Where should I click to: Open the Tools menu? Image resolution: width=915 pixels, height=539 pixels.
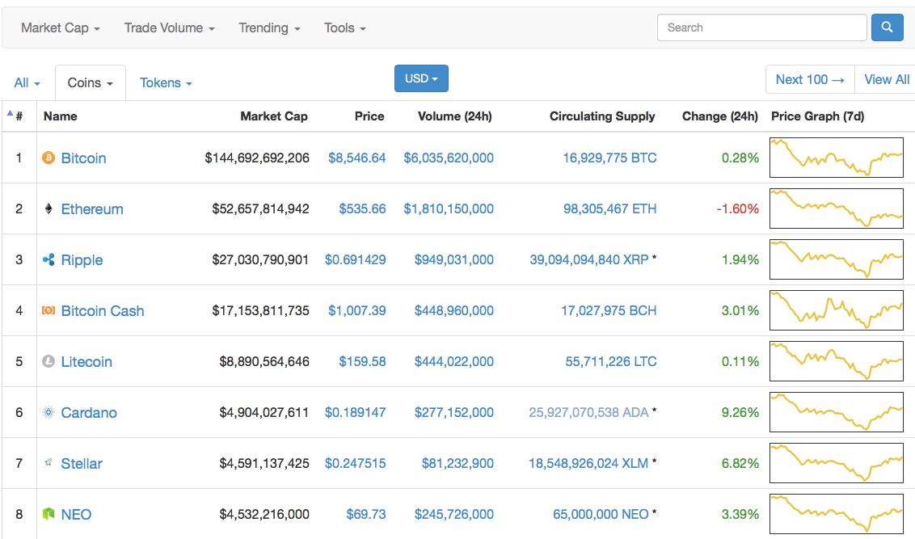click(345, 28)
